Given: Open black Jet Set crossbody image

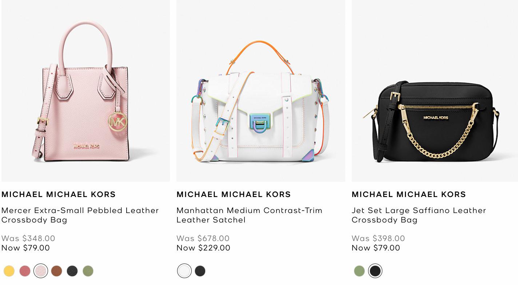Looking at the screenshot, I should click(435, 91).
